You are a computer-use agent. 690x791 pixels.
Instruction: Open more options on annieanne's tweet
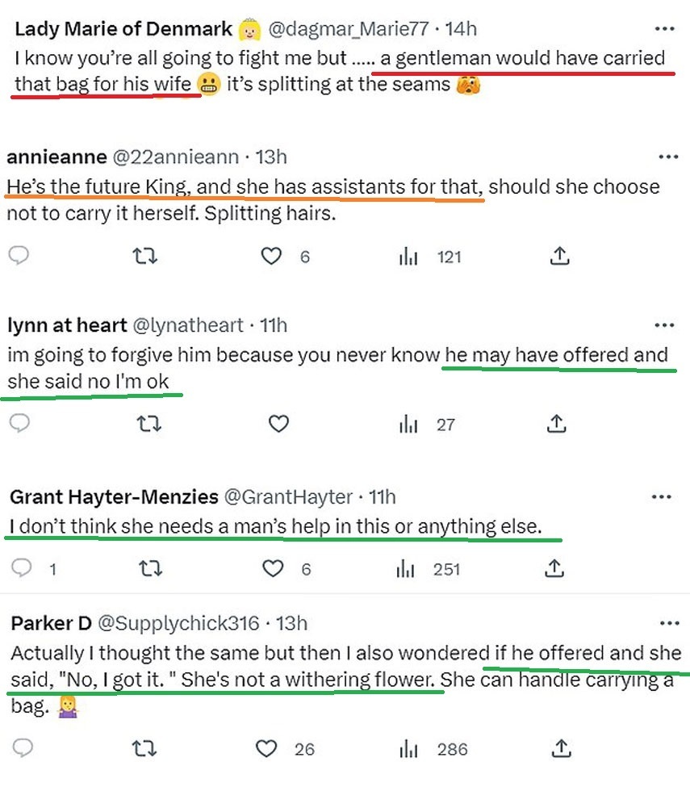point(668,157)
